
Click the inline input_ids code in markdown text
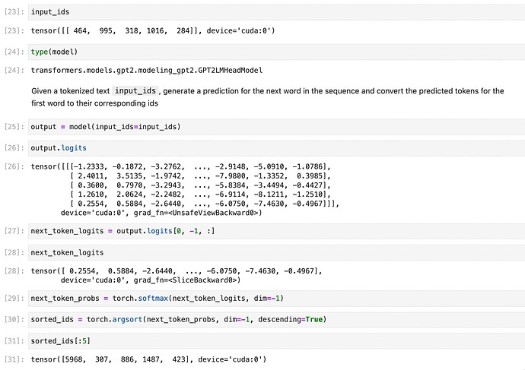(145, 91)
